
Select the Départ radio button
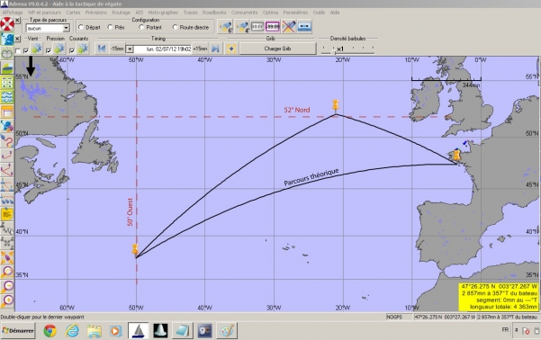point(81,27)
